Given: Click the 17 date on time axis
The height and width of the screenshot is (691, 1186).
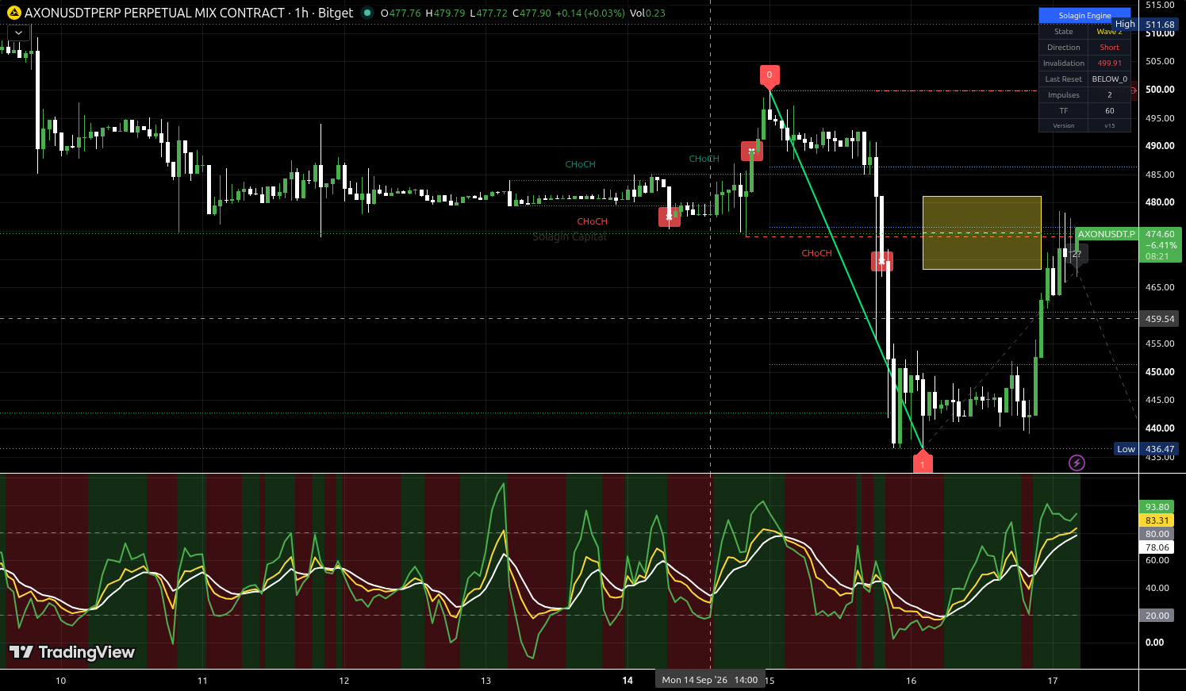Looking at the screenshot, I should pyautogui.click(x=1053, y=681).
